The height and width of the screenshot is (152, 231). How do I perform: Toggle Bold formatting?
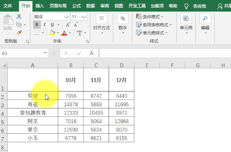click(36, 25)
